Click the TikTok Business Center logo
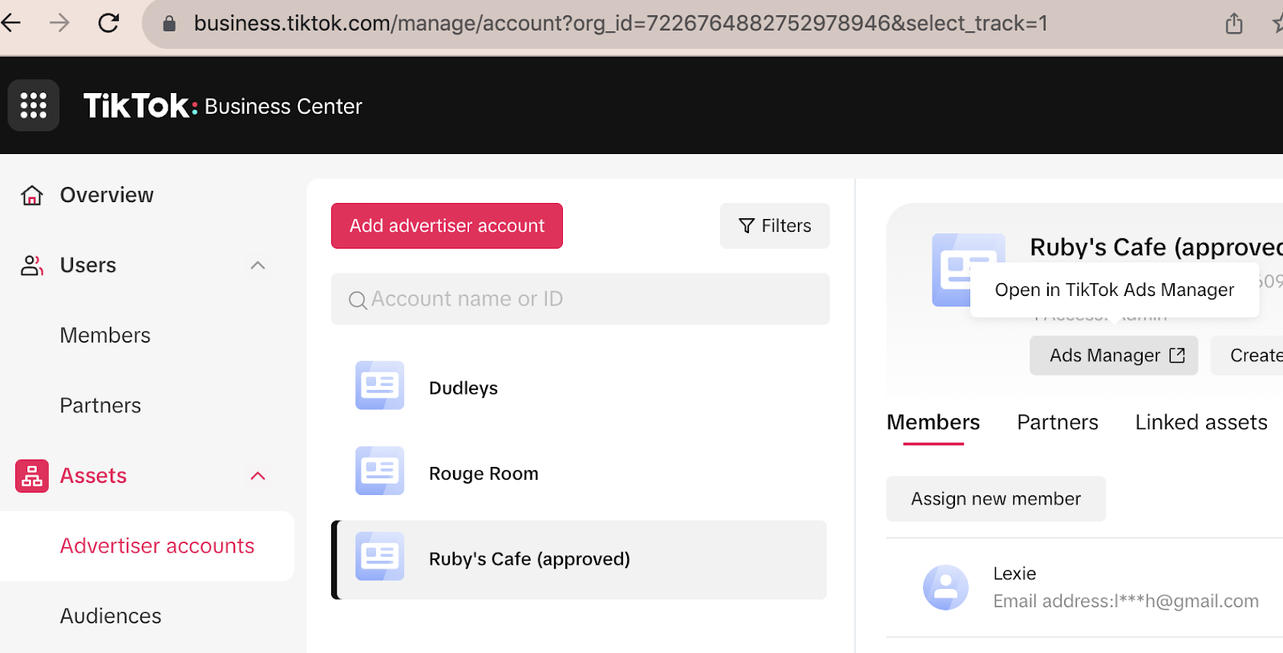The width and height of the screenshot is (1283, 653). coord(223,106)
